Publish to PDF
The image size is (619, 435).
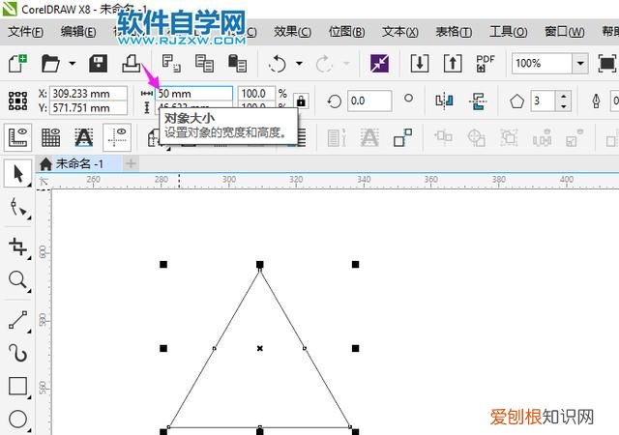pyautogui.click(x=486, y=63)
